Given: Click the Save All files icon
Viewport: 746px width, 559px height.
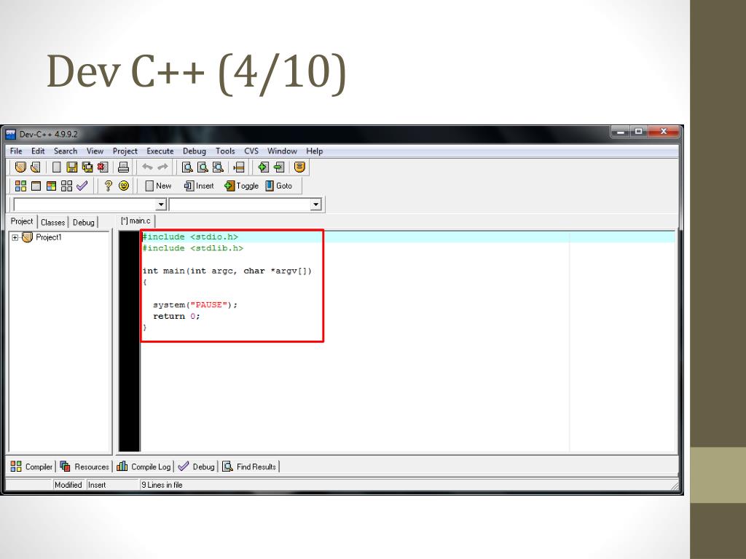Looking at the screenshot, I should tap(87, 167).
